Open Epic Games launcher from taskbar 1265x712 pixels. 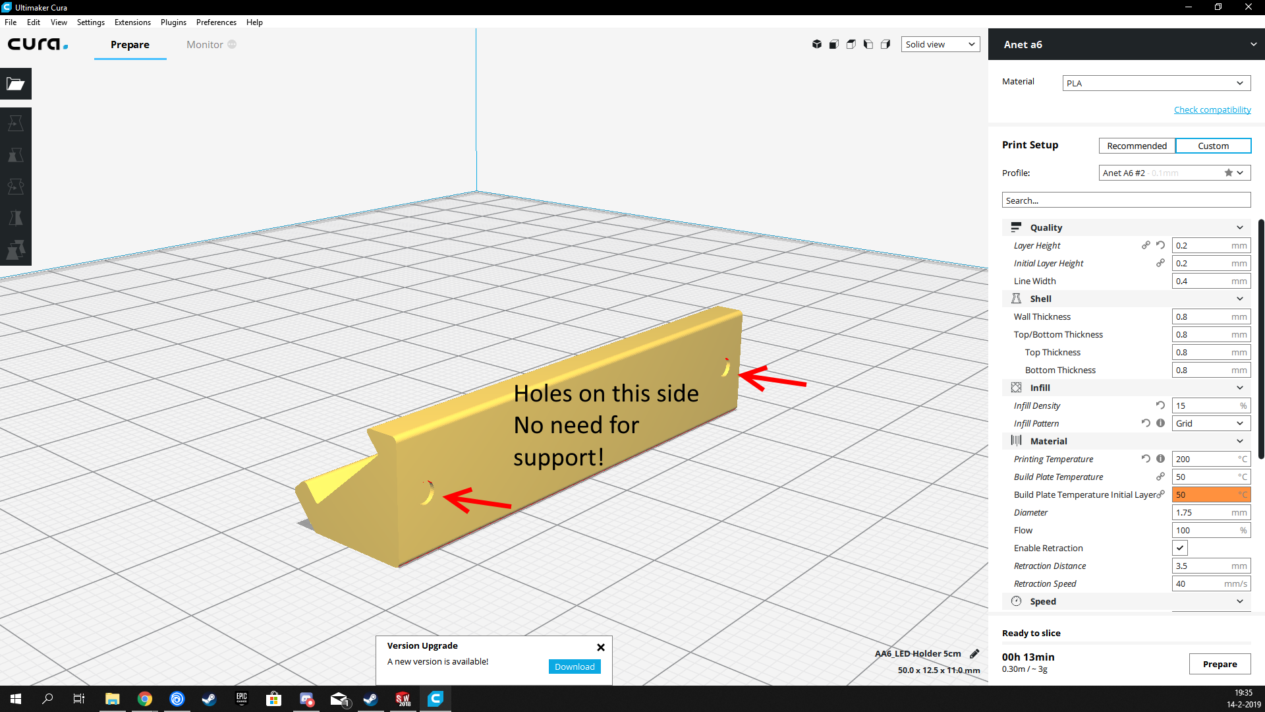[242, 699]
